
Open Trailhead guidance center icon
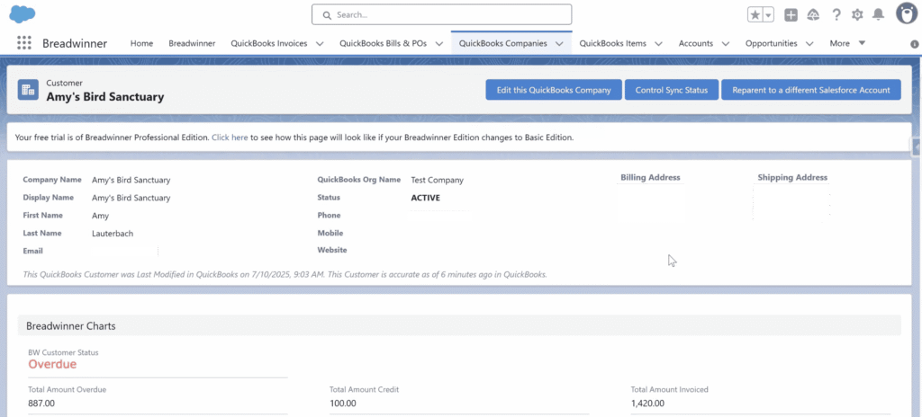[x=813, y=14]
